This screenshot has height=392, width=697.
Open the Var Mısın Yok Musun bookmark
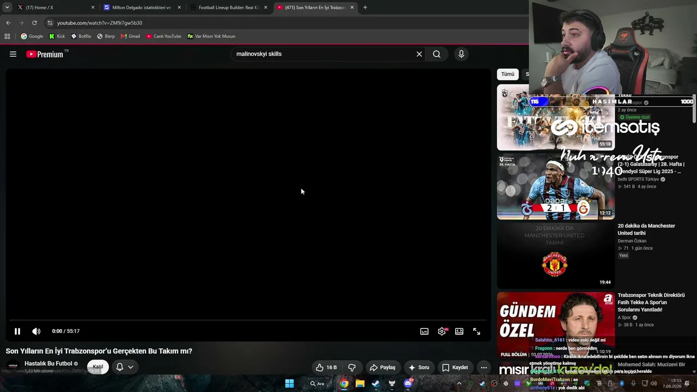(x=211, y=36)
